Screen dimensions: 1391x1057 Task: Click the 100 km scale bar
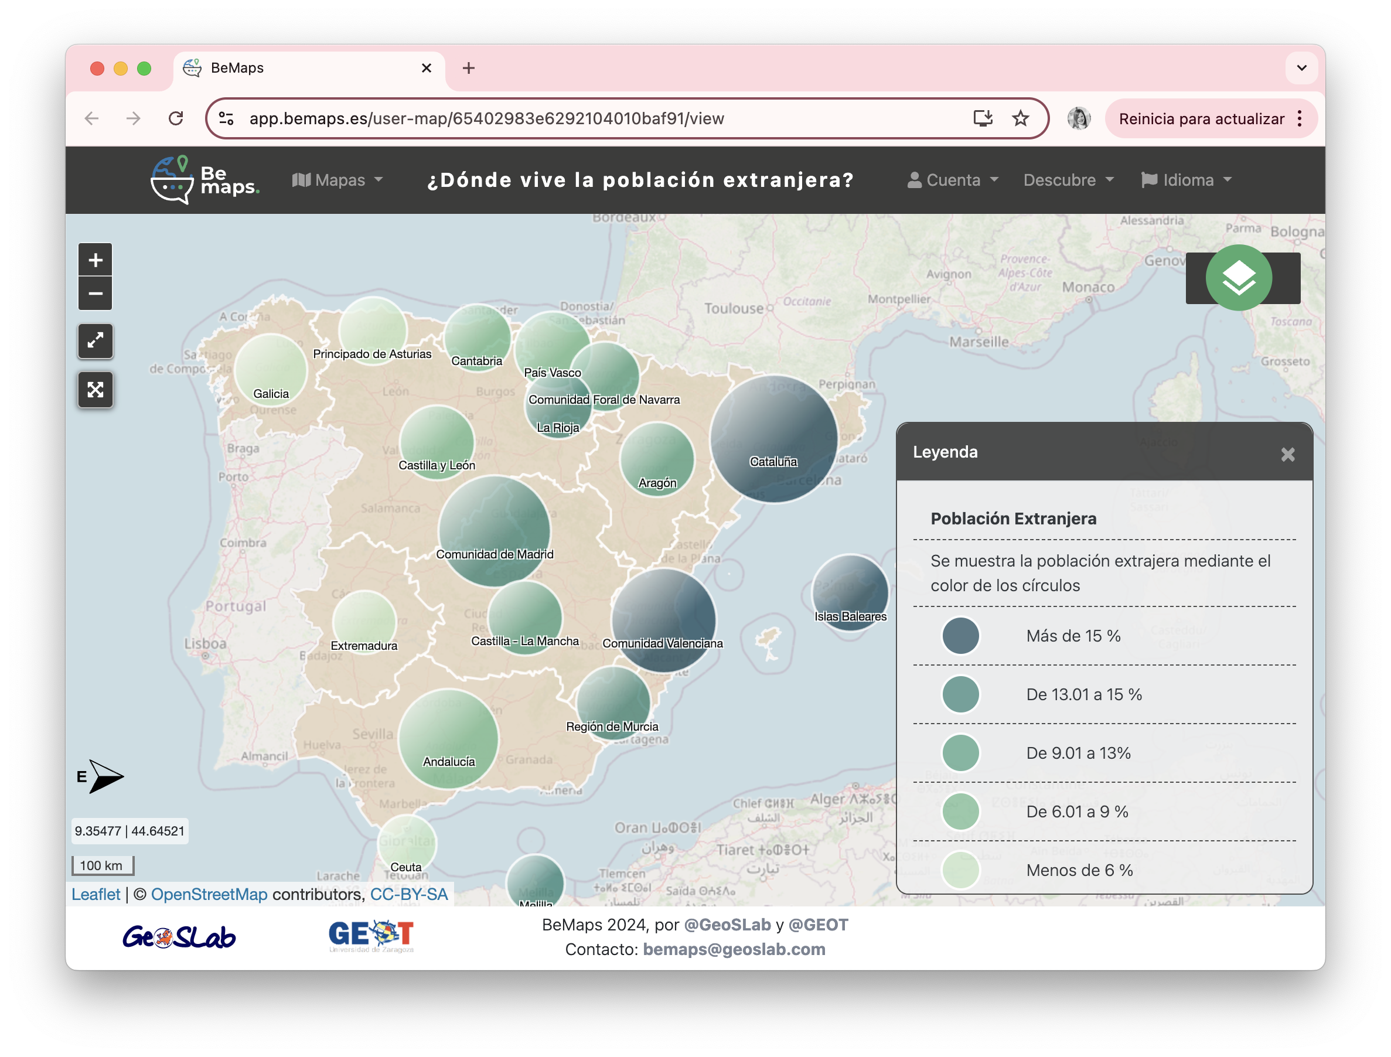click(103, 866)
